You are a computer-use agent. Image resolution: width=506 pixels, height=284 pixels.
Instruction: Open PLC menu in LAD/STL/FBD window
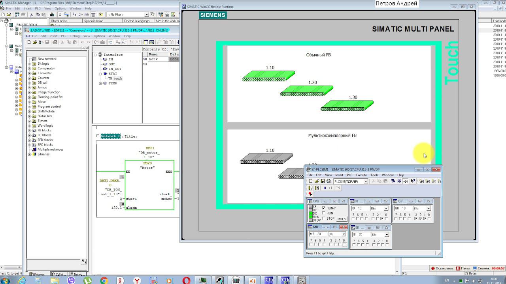(x=64, y=36)
